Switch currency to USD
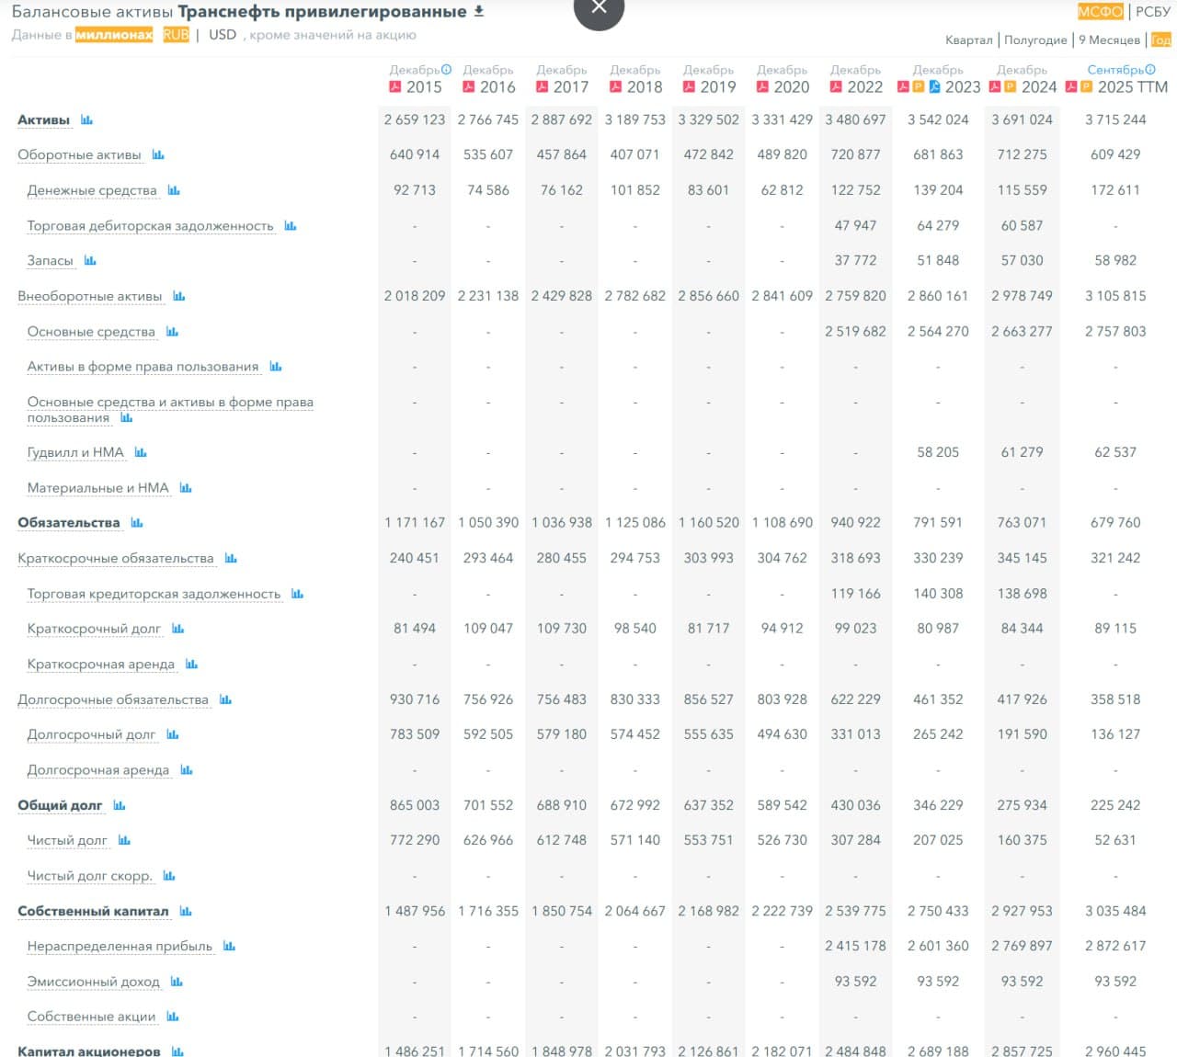This screenshot has width=1177, height=1057. click(x=223, y=35)
